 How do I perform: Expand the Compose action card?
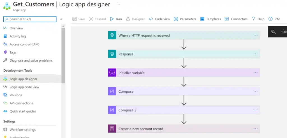pos(184,91)
